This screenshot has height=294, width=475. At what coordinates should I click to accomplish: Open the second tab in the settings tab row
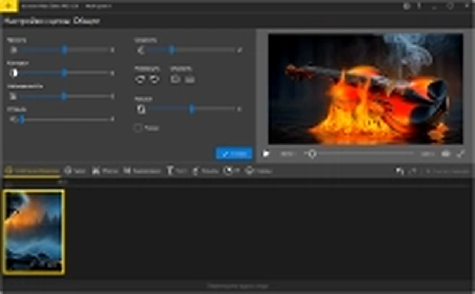75,171
